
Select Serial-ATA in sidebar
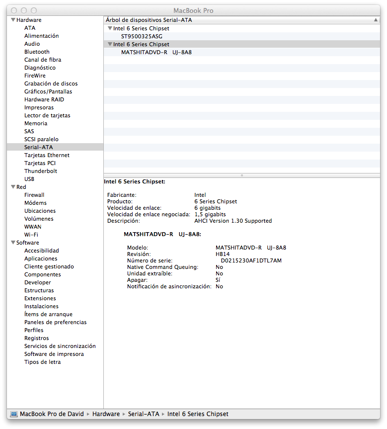tap(55, 147)
